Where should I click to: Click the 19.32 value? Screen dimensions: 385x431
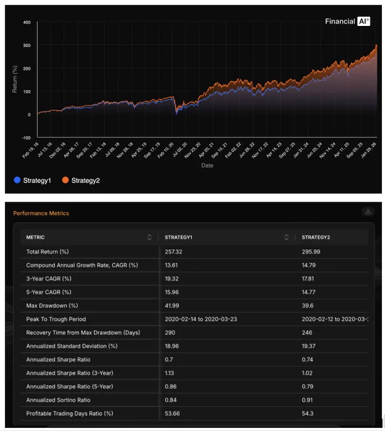[172, 279]
